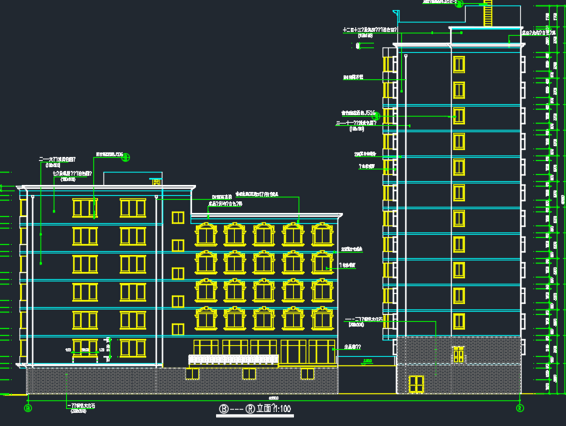The height and width of the screenshot is (426, 566).
Task: Select the rooftop ladder on the tall tower
Action: (488, 14)
